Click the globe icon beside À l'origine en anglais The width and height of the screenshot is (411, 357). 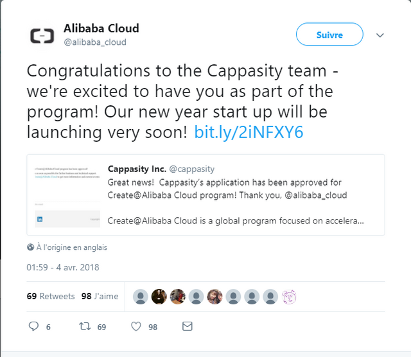tap(30, 247)
